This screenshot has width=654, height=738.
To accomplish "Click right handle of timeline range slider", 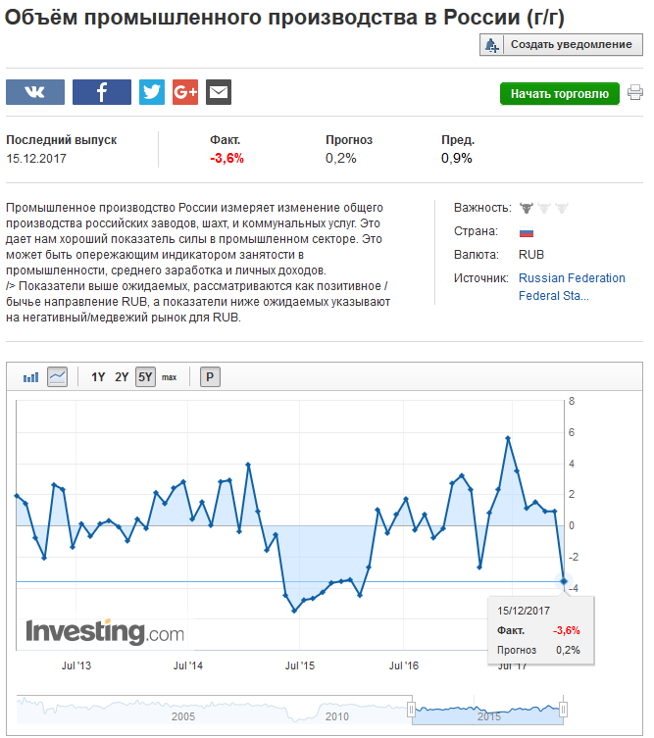I will pos(564,708).
